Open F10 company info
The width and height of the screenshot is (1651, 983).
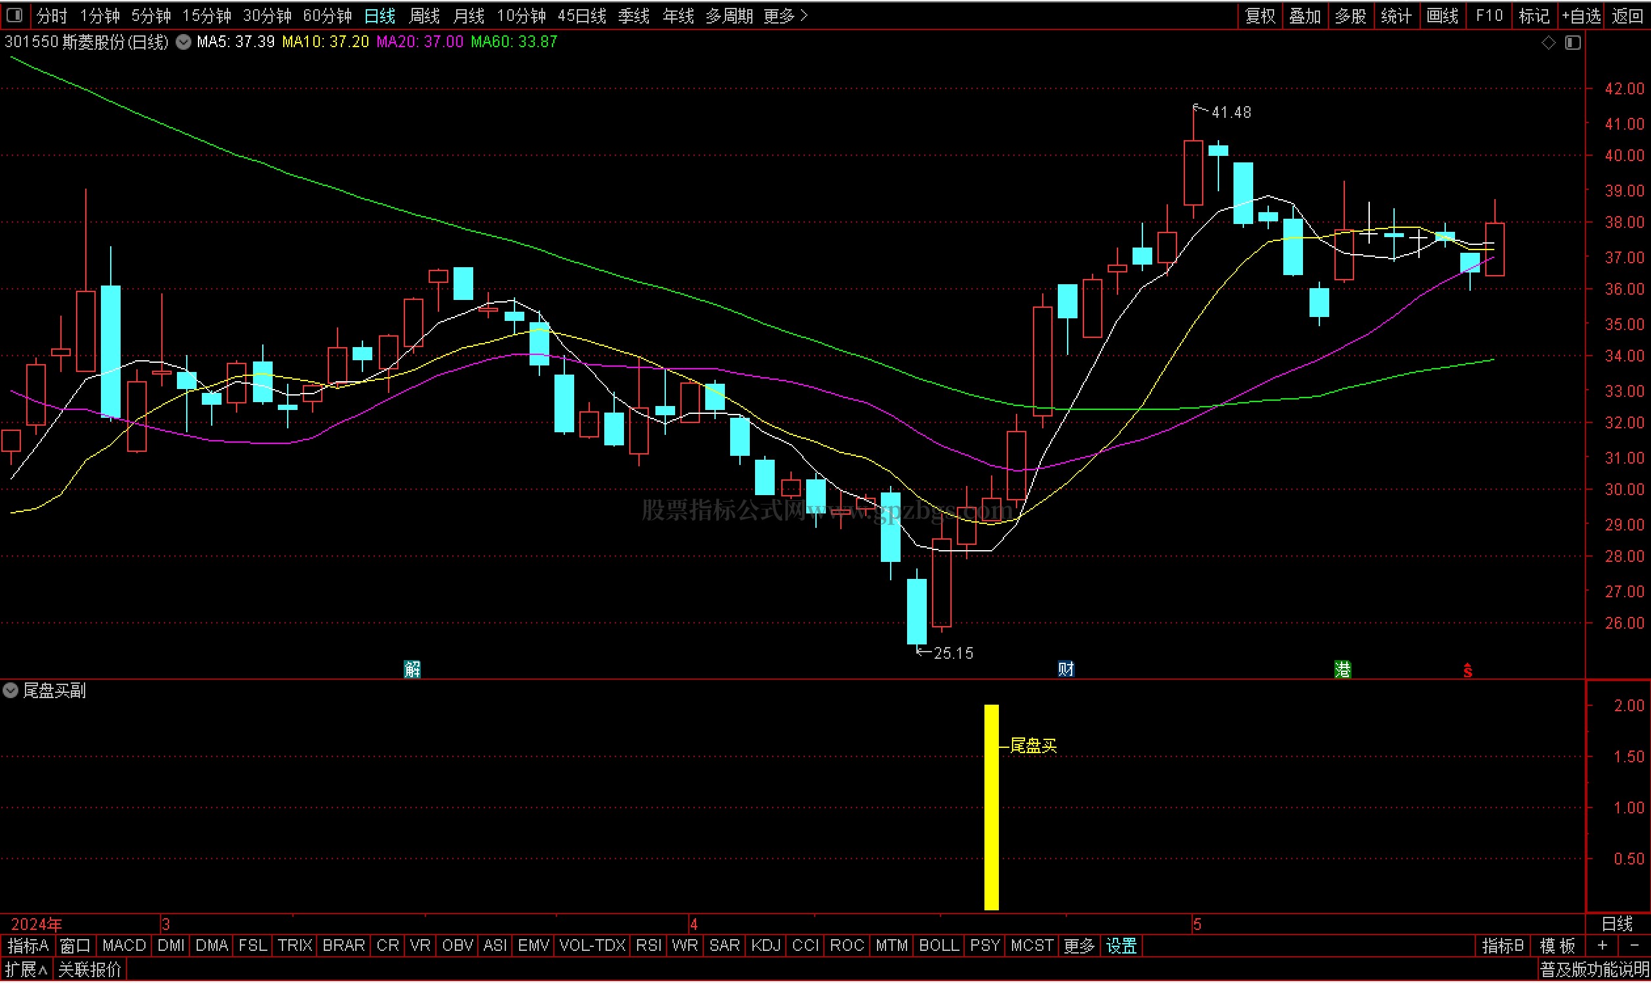point(1489,15)
